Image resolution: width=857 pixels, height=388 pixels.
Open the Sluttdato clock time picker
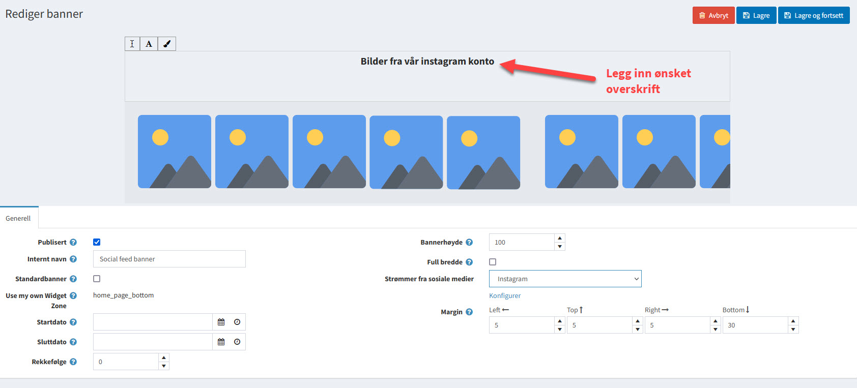237,342
